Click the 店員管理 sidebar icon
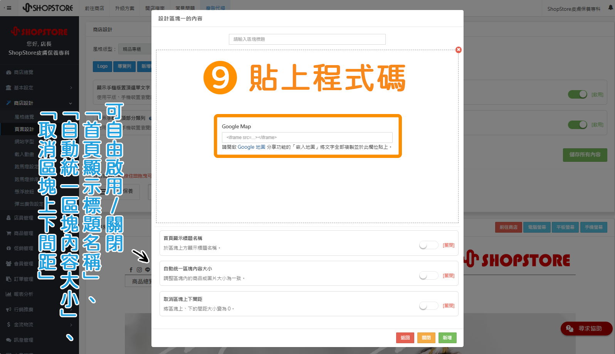Image resolution: width=615 pixels, height=354 pixels. pyautogui.click(x=8, y=218)
